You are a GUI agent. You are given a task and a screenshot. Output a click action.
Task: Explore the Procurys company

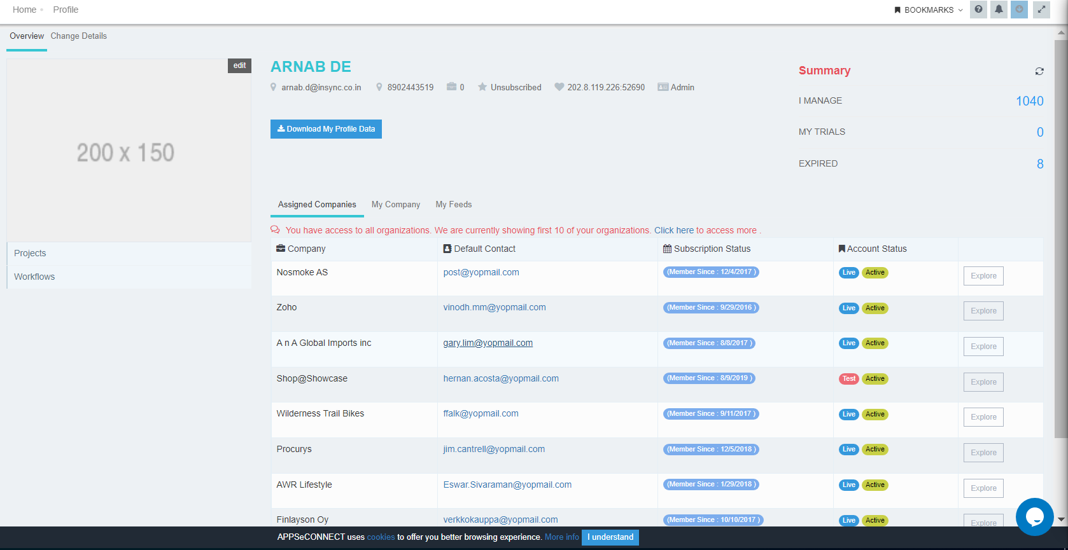click(x=983, y=453)
